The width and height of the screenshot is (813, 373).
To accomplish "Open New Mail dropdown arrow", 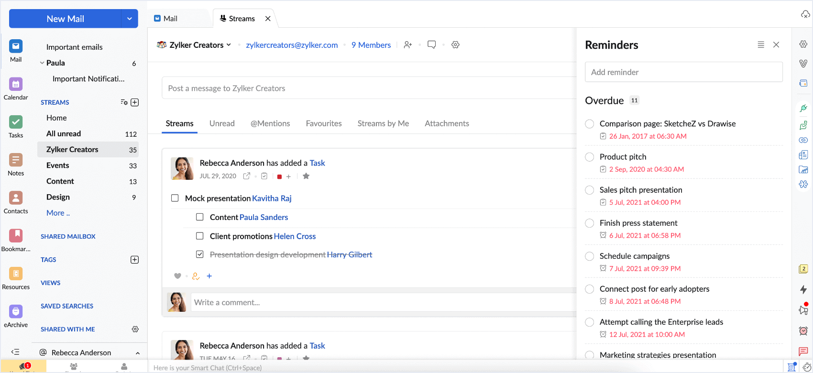I will (x=130, y=19).
